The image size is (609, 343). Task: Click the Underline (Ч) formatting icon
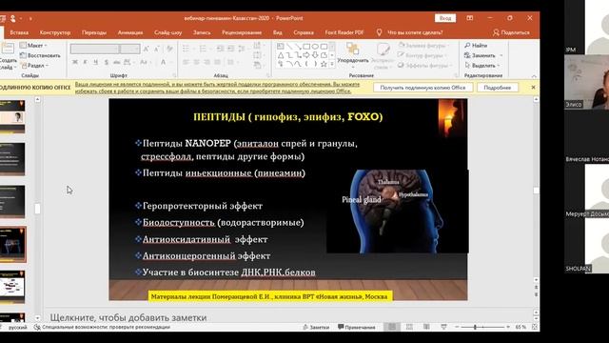tap(95, 62)
